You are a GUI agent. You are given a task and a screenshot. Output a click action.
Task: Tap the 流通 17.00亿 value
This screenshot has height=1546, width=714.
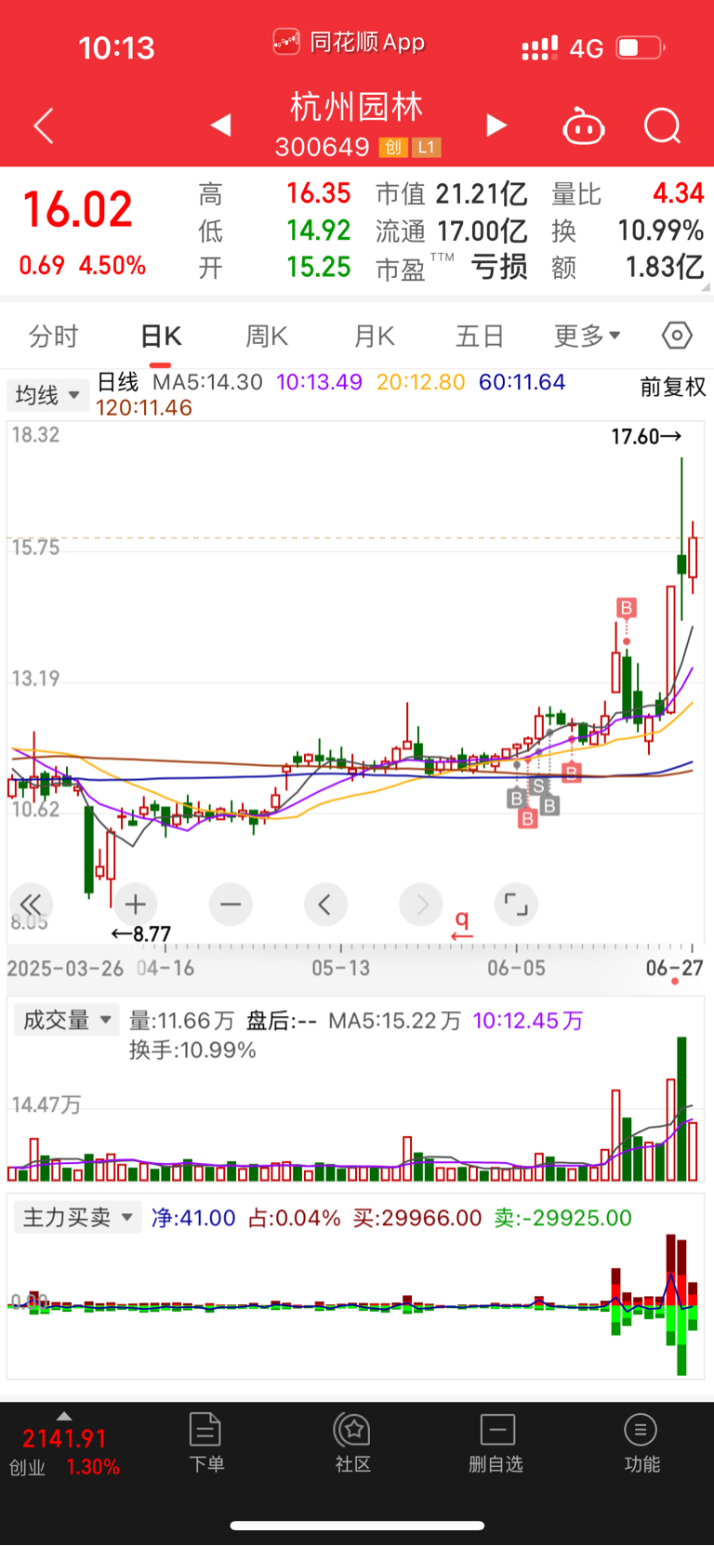click(452, 231)
